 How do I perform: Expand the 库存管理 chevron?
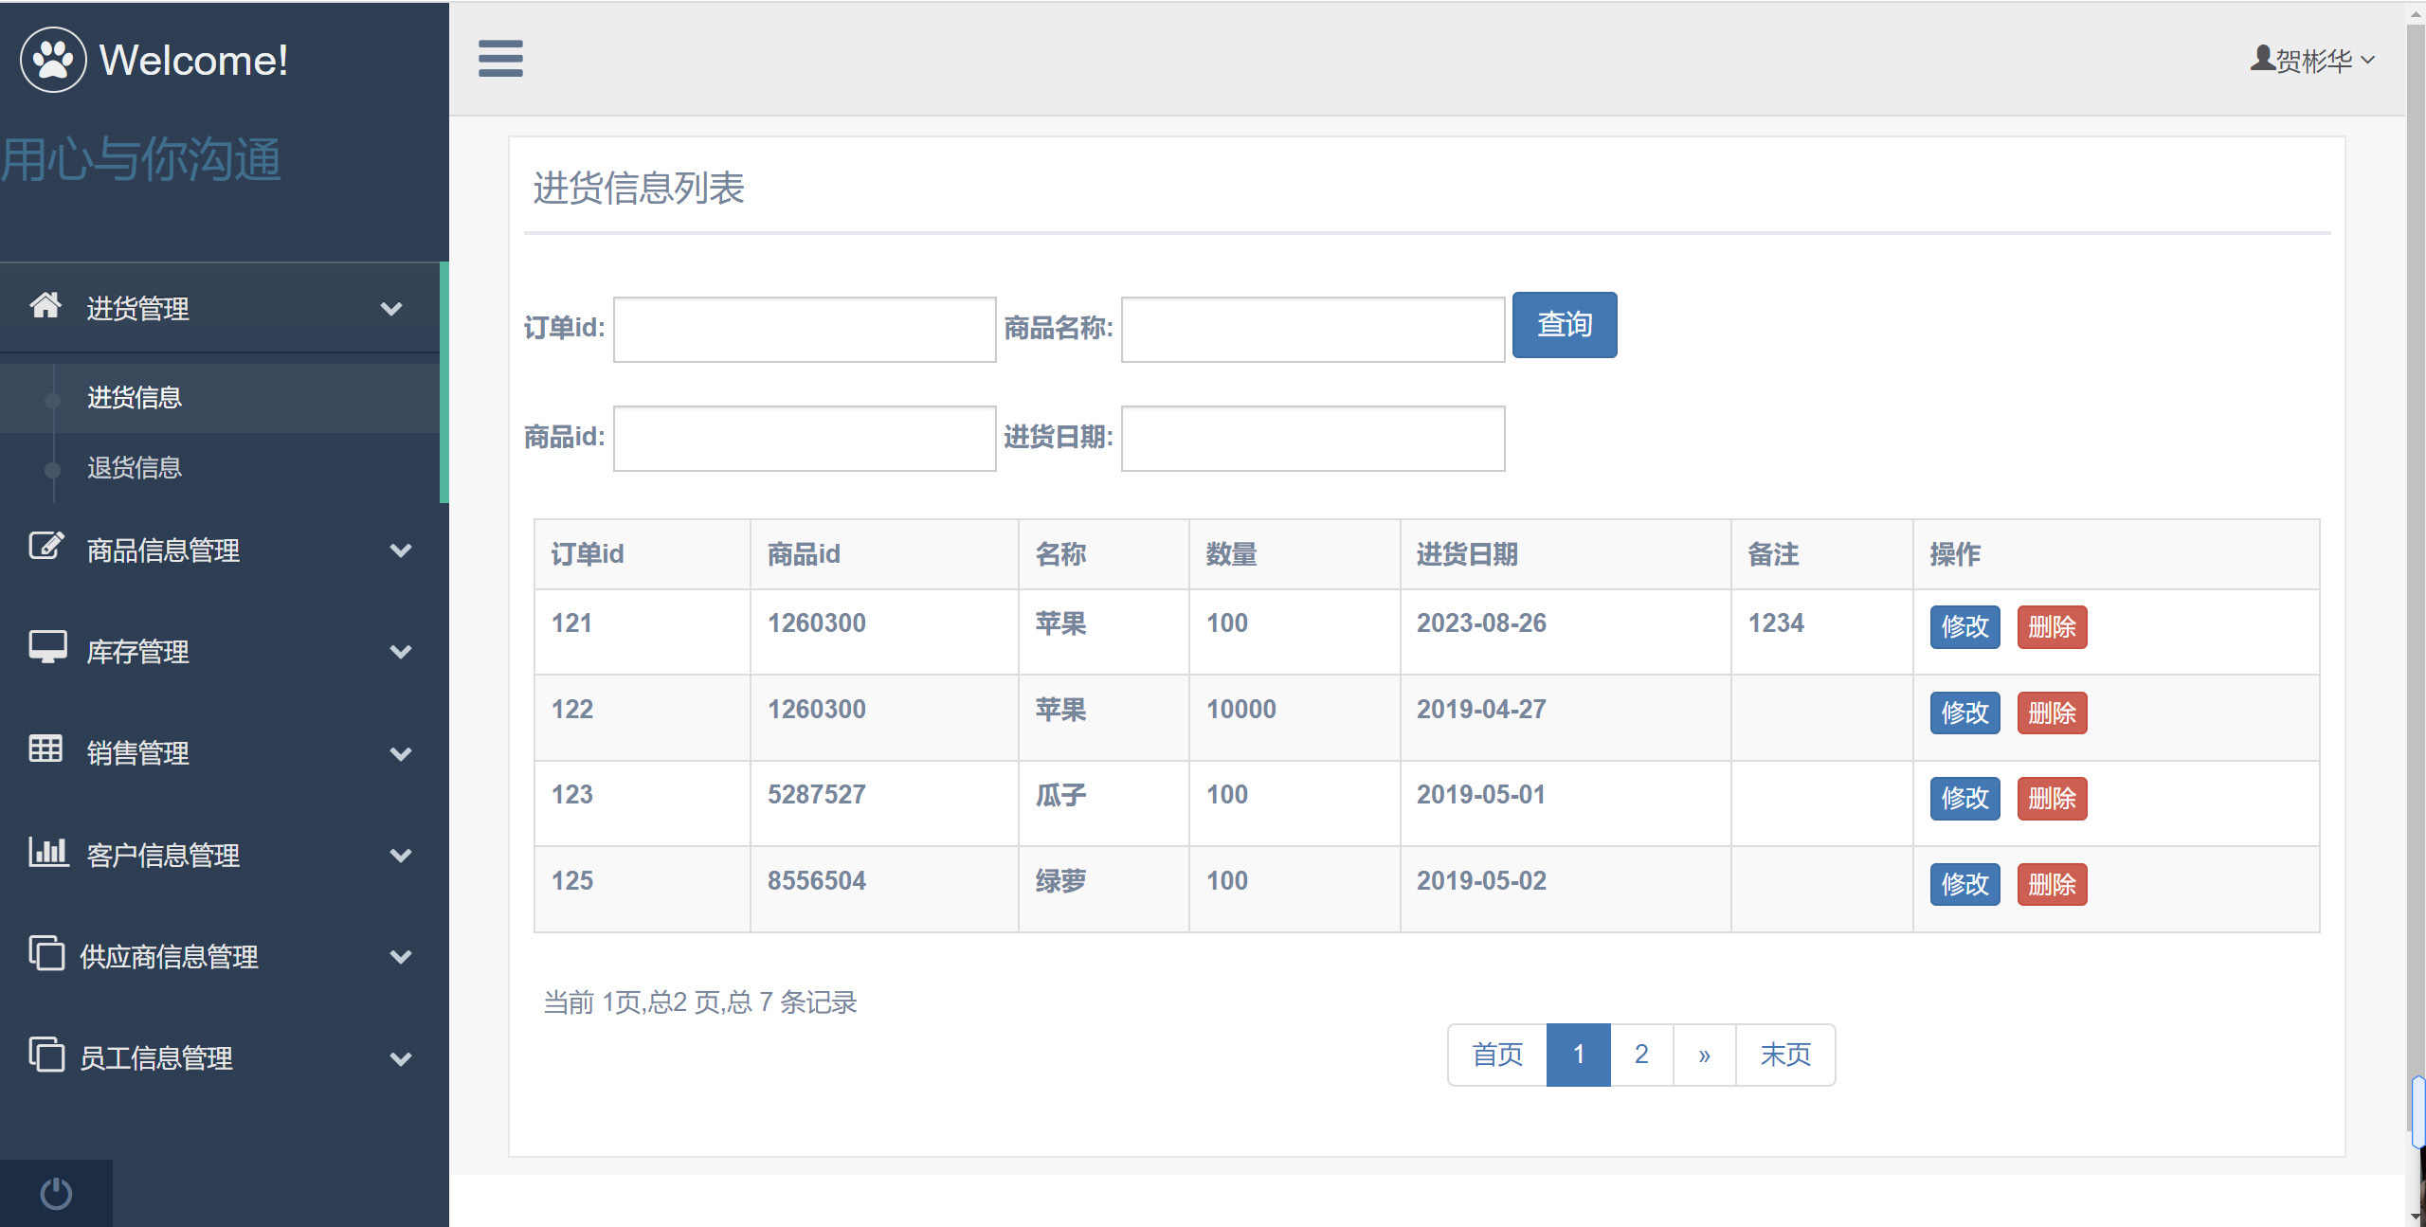pos(401,652)
